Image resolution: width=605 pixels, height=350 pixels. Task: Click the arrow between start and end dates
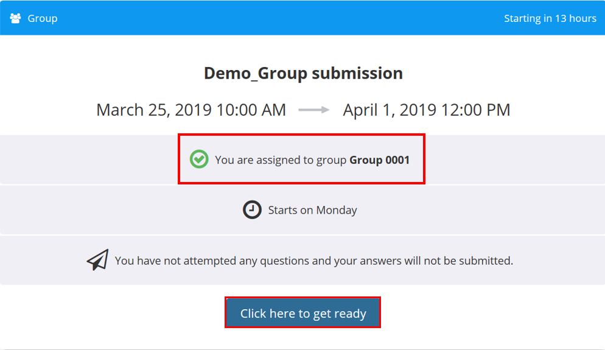point(313,110)
